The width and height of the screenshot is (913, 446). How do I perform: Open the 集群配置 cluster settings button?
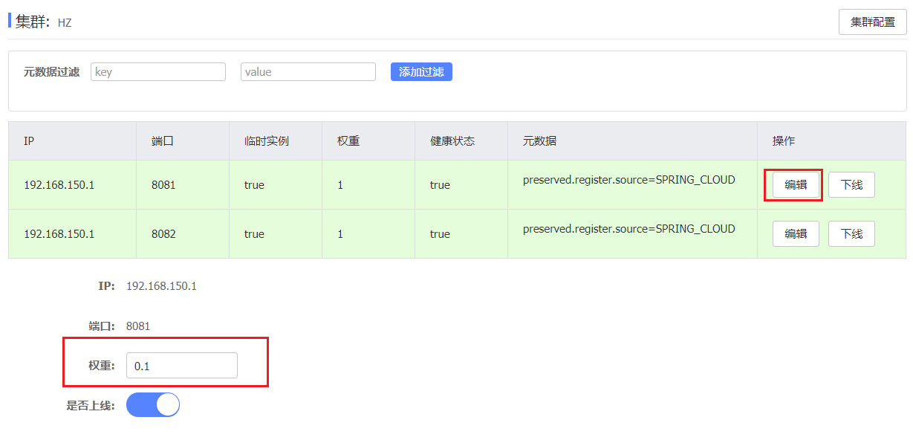tap(872, 22)
